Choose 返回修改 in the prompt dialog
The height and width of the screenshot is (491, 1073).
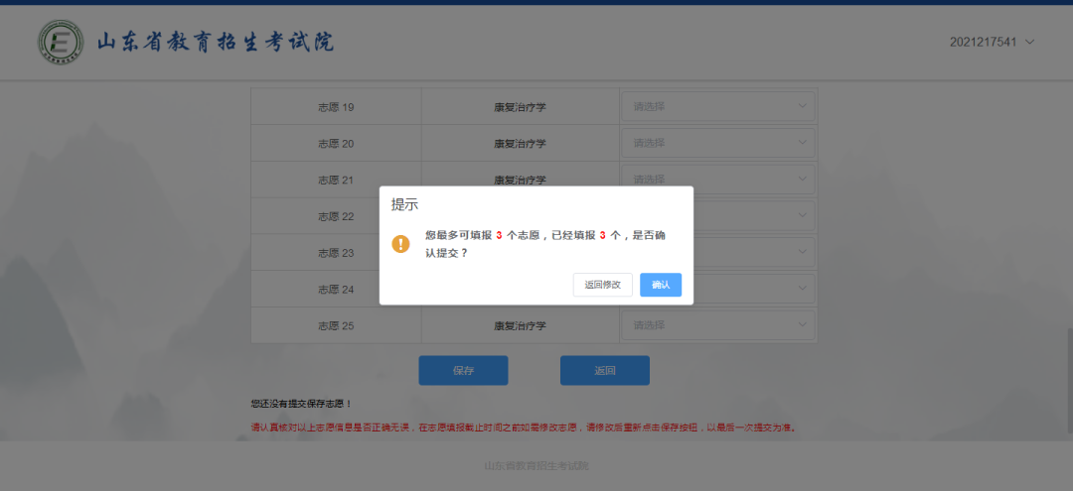[x=602, y=285]
